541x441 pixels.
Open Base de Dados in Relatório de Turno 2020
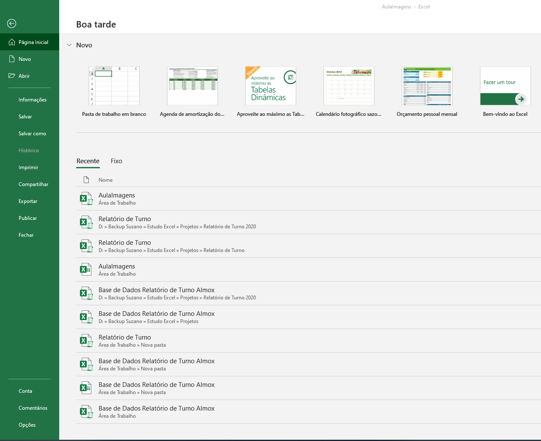(308, 293)
